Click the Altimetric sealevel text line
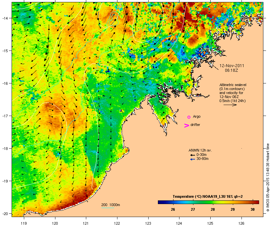 [233, 85]
